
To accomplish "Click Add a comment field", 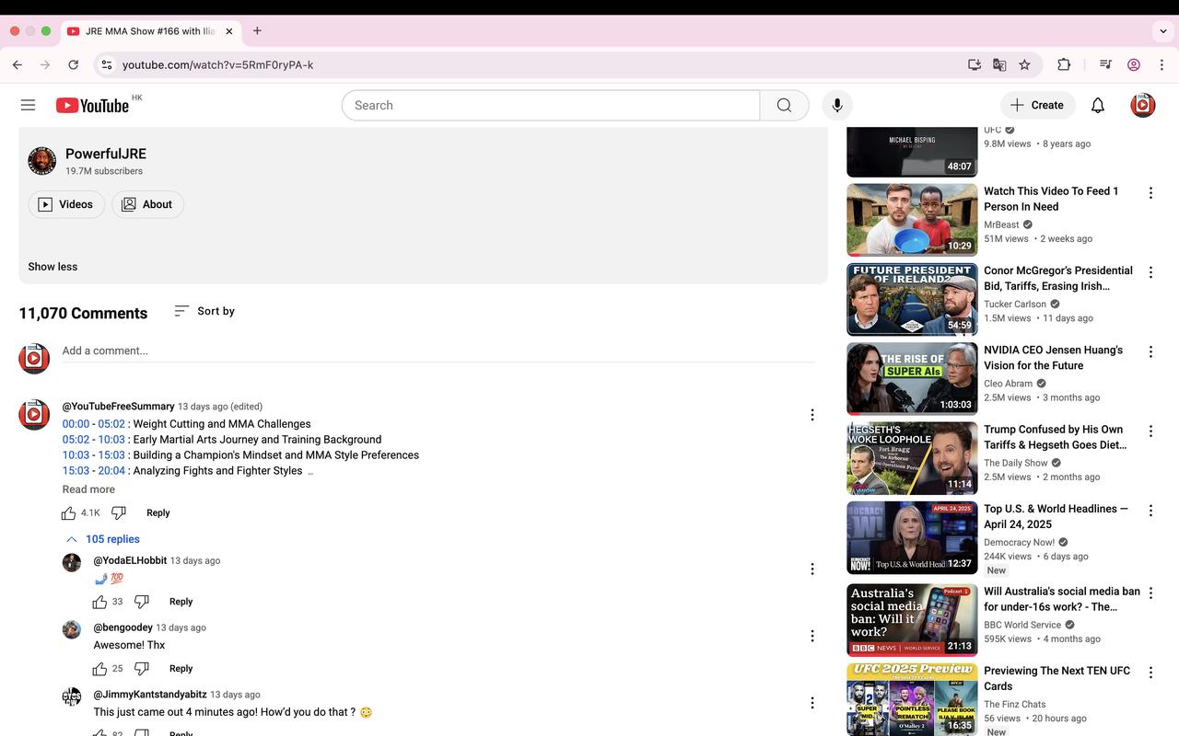I will tap(438, 351).
